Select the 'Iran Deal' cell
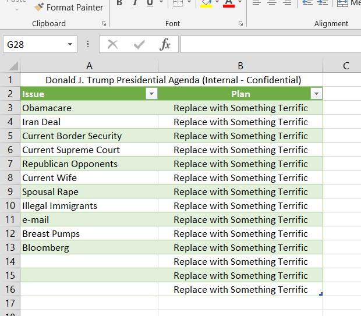Viewport: 361px width, 316px height. click(89, 122)
